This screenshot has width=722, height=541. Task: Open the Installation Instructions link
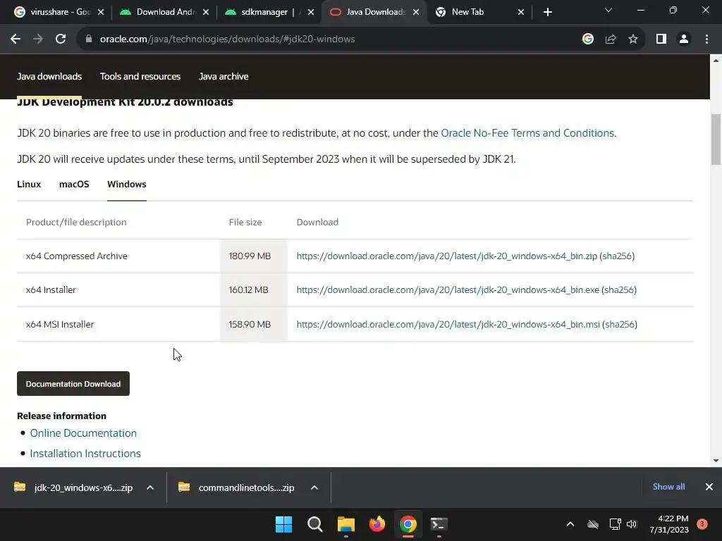(85, 453)
